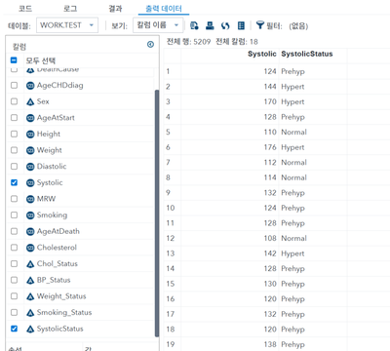Open the 칼럼 이름 view dropdown
The image size is (390, 351).
pyautogui.click(x=158, y=25)
